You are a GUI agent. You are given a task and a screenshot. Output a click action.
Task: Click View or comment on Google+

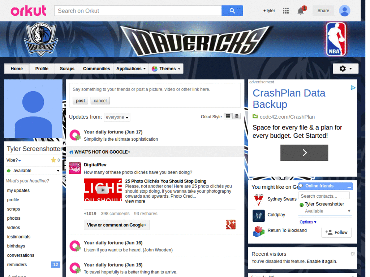point(117,225)
